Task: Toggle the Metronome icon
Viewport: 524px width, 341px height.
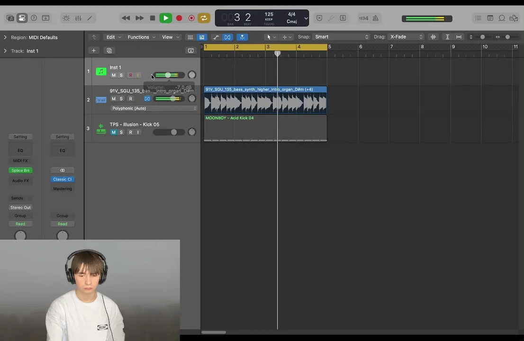Action: click(375, 18)
